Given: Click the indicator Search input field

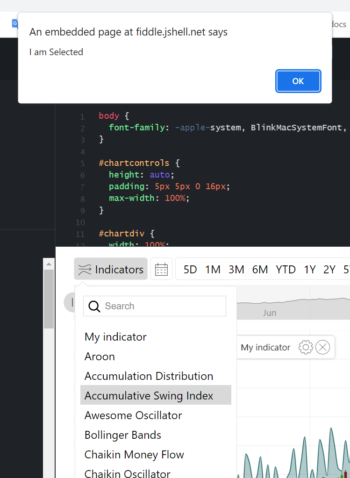Looking at the screenshot, I should coord(154,306).
